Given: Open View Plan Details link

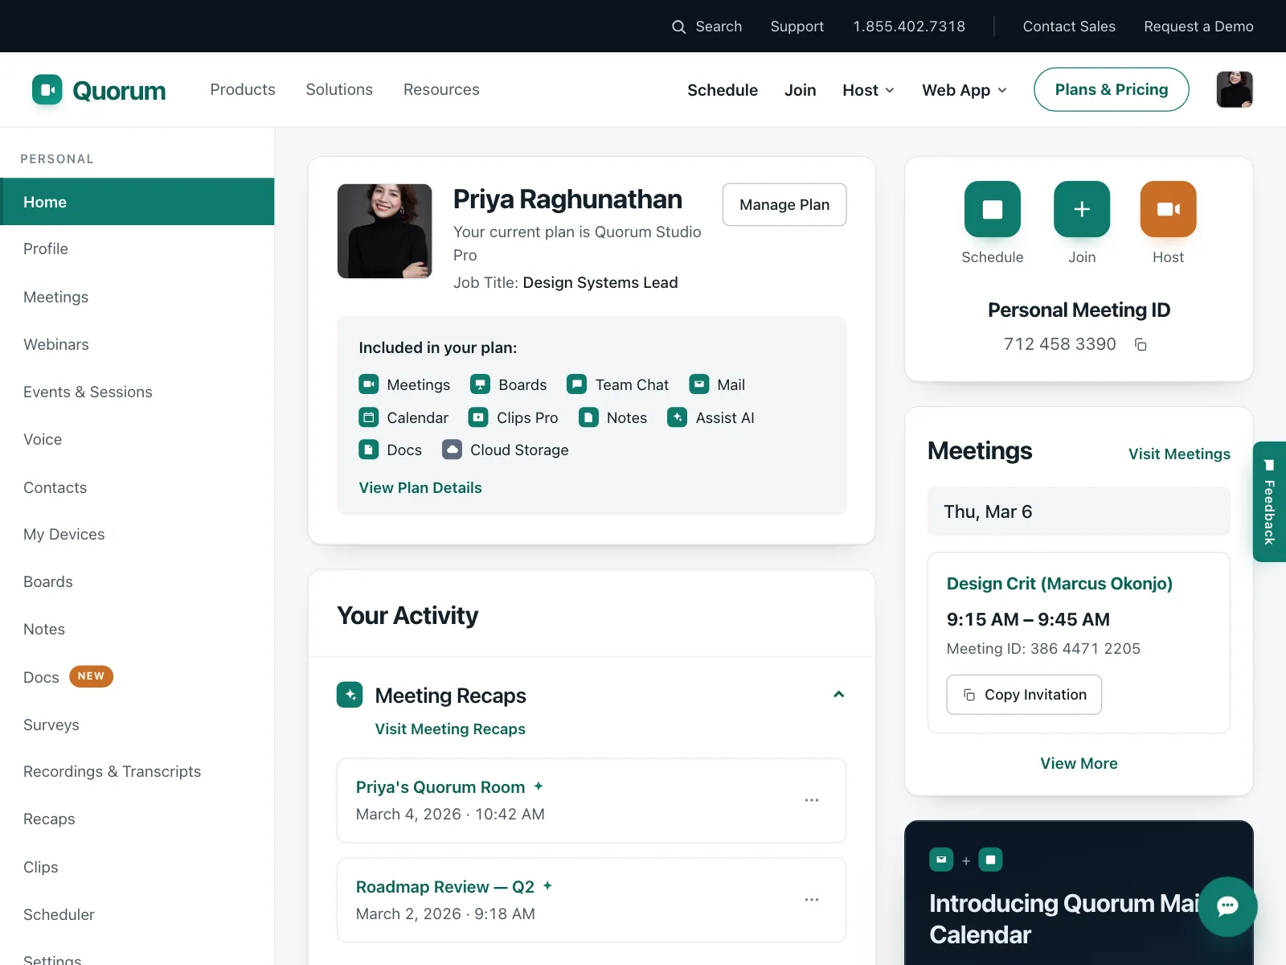Looking at the screenshot, I should pos(420,487).
